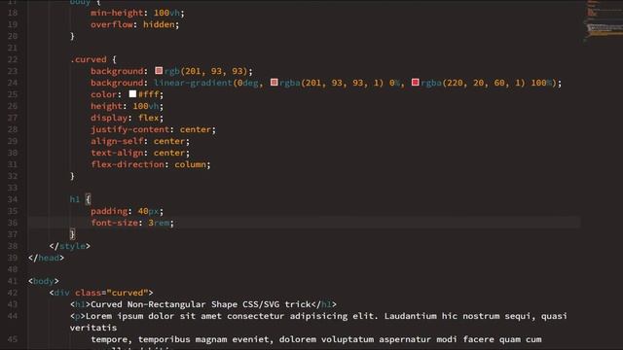Click 'text-align' property name

pos(117,153)
